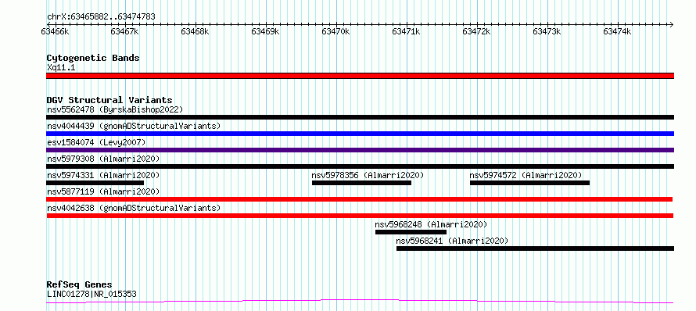This screenshot has width=696, height=311.
Task: Click the short black bar of nsv5974331
Action: pyautogui.click(x=95, y=183)
